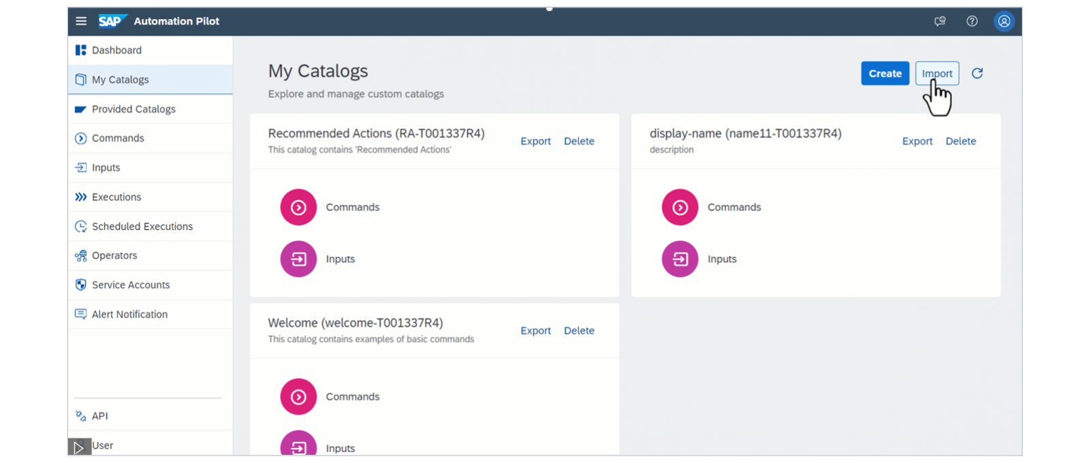Click the 'Welcome (welcome-T001337R4)' title

click(x=355, y=323)
